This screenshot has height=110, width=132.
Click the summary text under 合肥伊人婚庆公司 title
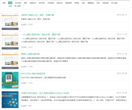point(35,19)
